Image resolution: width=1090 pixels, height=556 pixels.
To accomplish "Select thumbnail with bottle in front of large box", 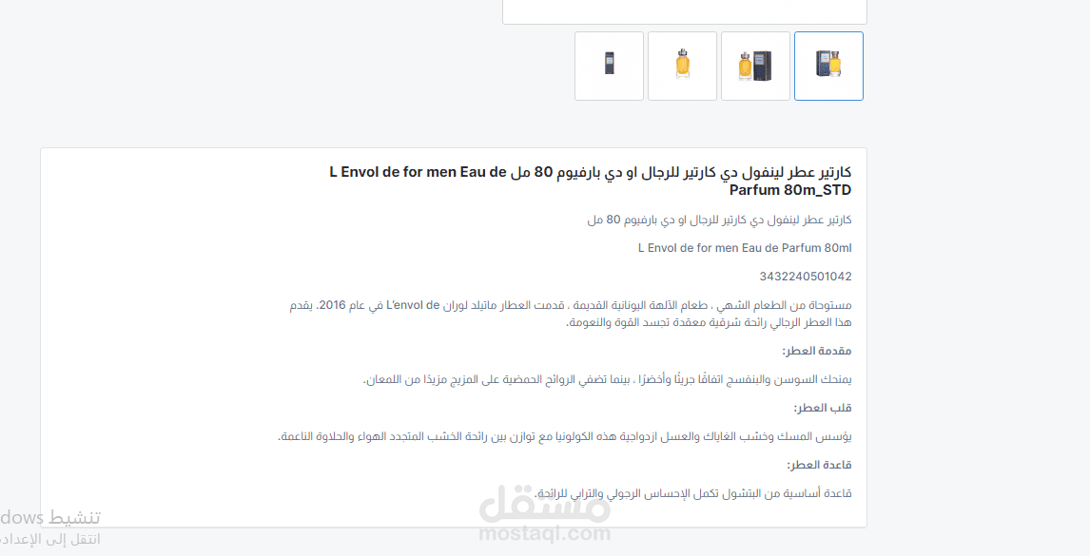I will tap(755, 66).
